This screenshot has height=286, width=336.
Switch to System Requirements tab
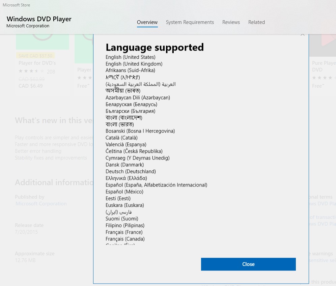click(190, 22)
